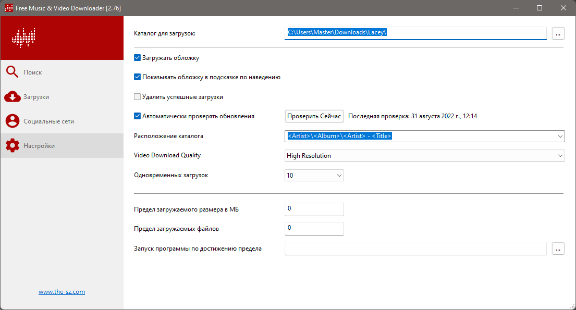The width and height of the screenshot is (576, 310).
Task: Enable 'Удалить успешные загрузки' checkbox
Action: (138, 97)
